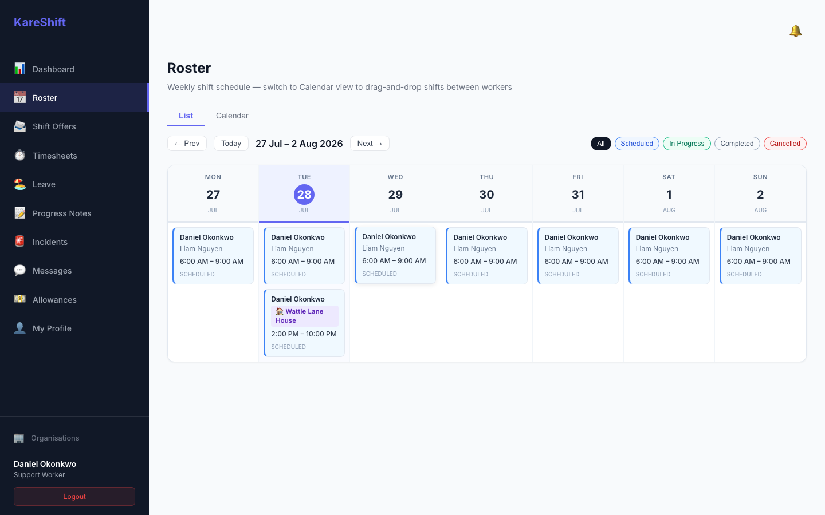
Task: Click the Sat 1 Aug column header
Action: [x=669, y=194]
